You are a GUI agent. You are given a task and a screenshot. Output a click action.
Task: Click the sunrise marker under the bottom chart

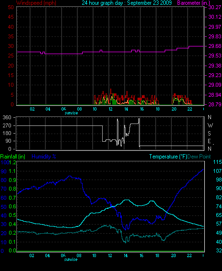71,260
